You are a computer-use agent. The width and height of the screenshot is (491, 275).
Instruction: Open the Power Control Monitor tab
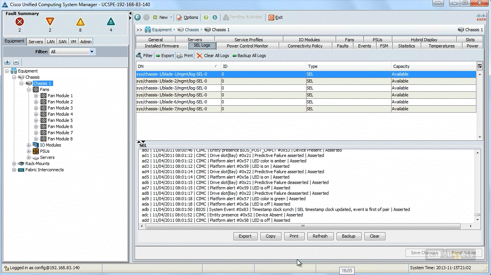pyautogui.click(x=247, y=46)
